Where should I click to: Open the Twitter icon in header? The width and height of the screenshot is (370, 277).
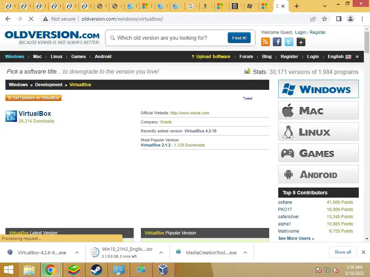(289, 42)
